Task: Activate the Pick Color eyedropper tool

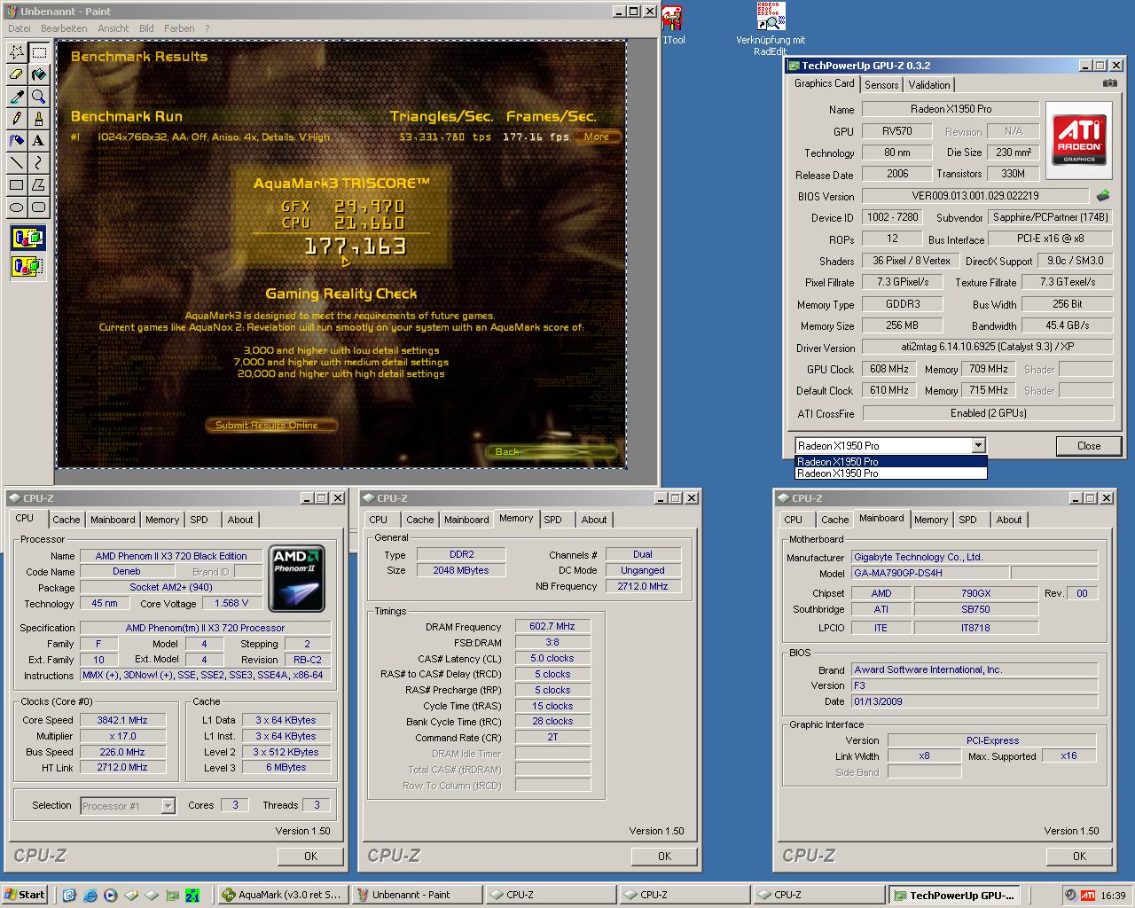Action: (x=17, y=97)
